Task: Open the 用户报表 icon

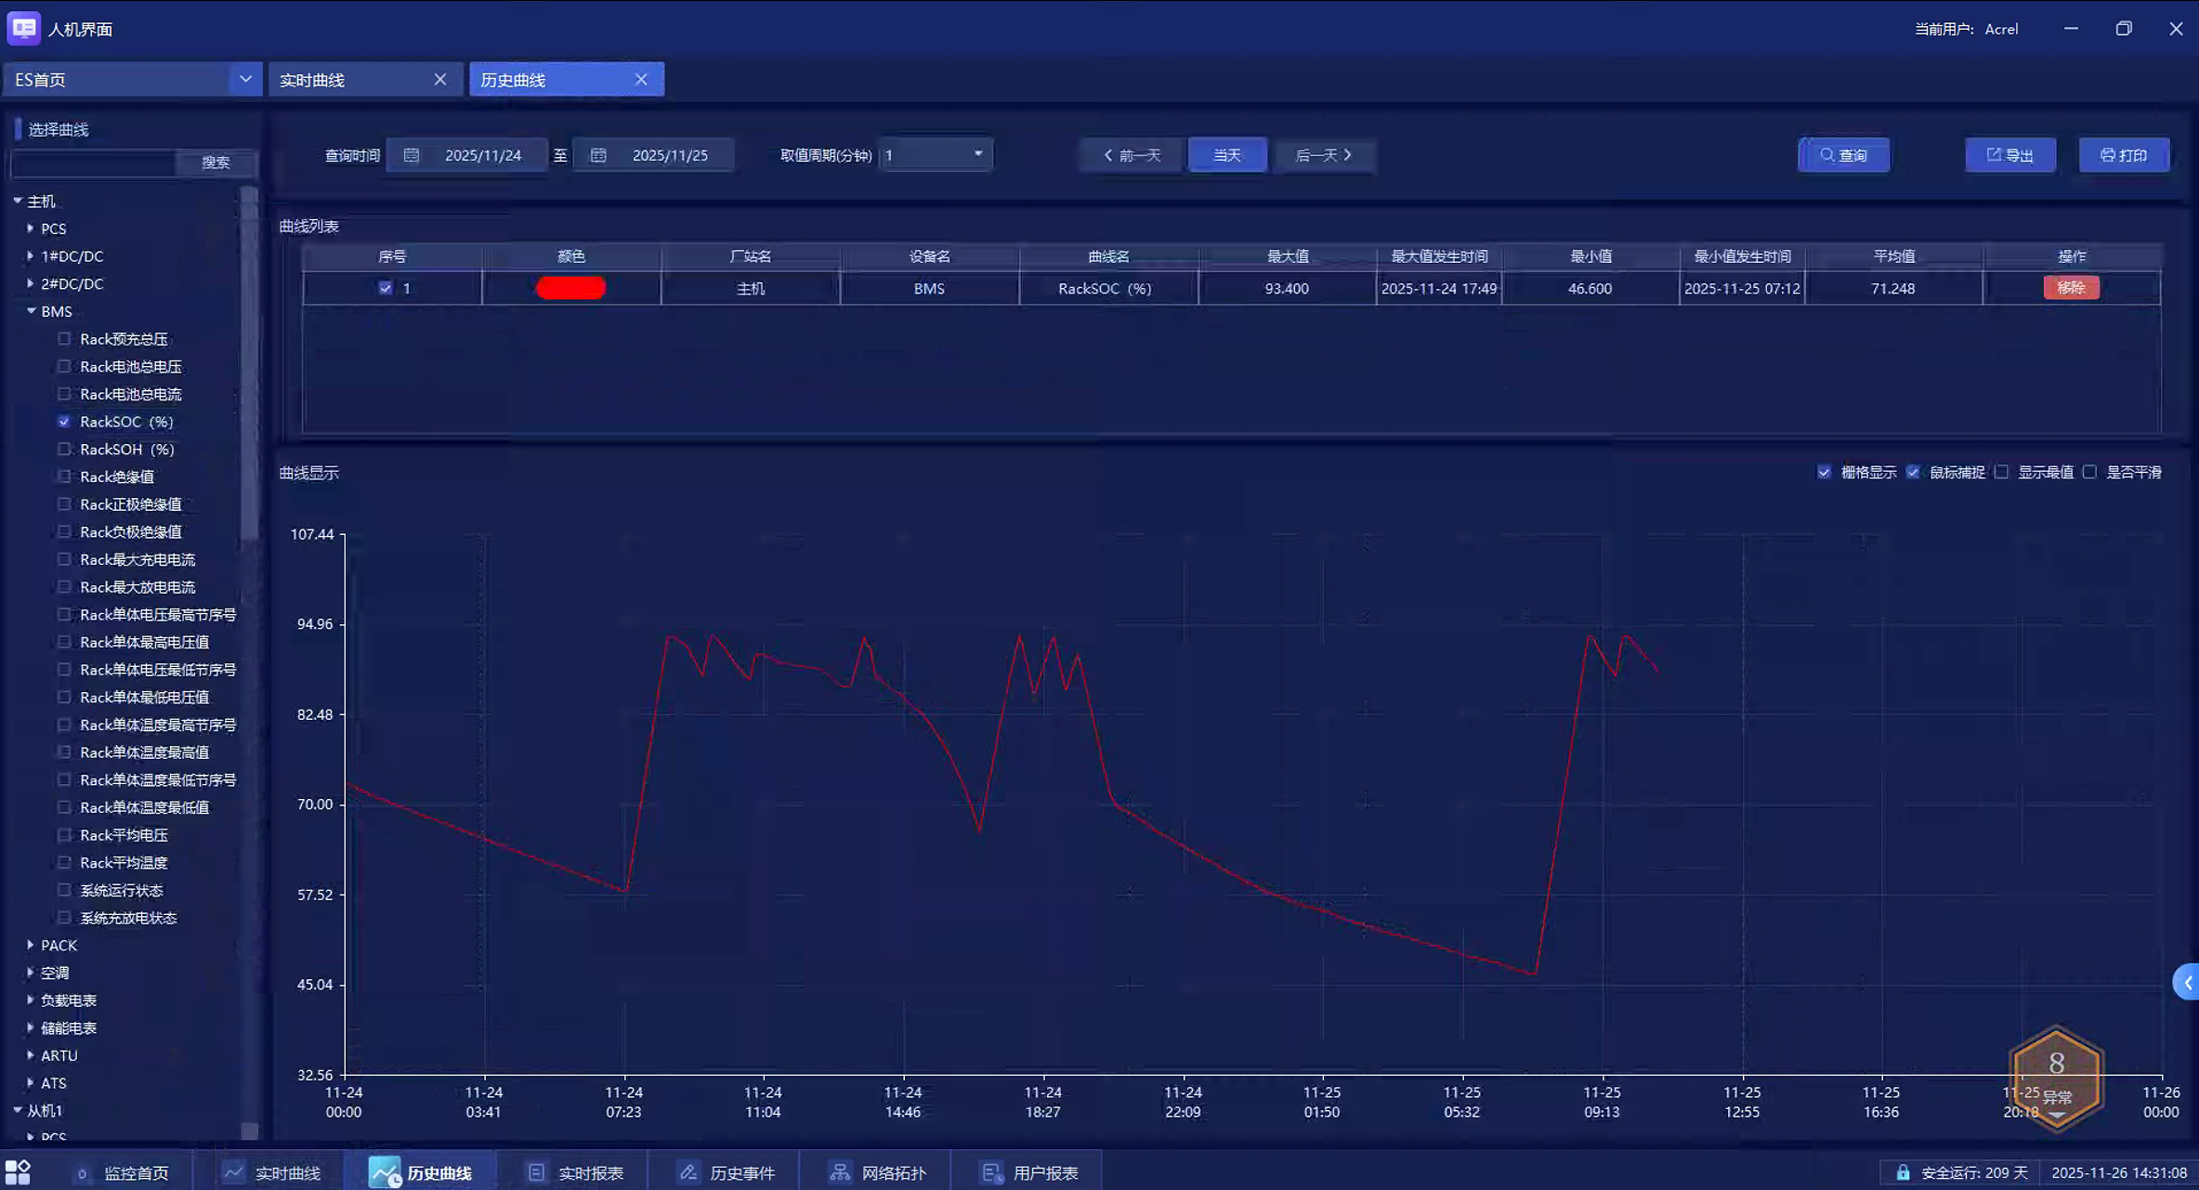Action: (x=991, y=1172)
